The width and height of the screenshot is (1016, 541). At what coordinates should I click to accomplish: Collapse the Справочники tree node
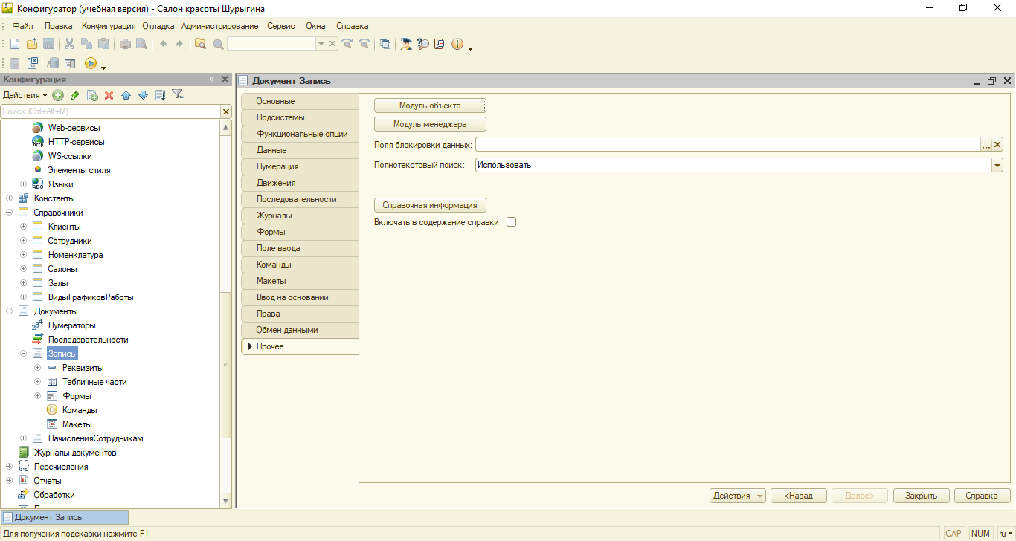pyautogui.click(x=10, y=213)
